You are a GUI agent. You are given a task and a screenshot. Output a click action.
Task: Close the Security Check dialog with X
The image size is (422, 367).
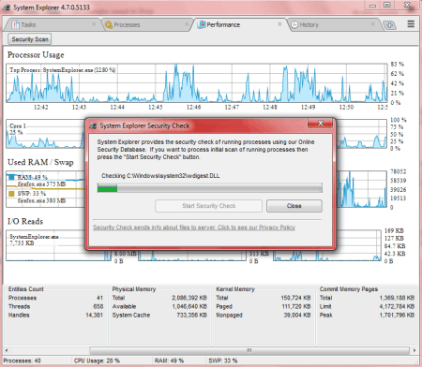320,123
